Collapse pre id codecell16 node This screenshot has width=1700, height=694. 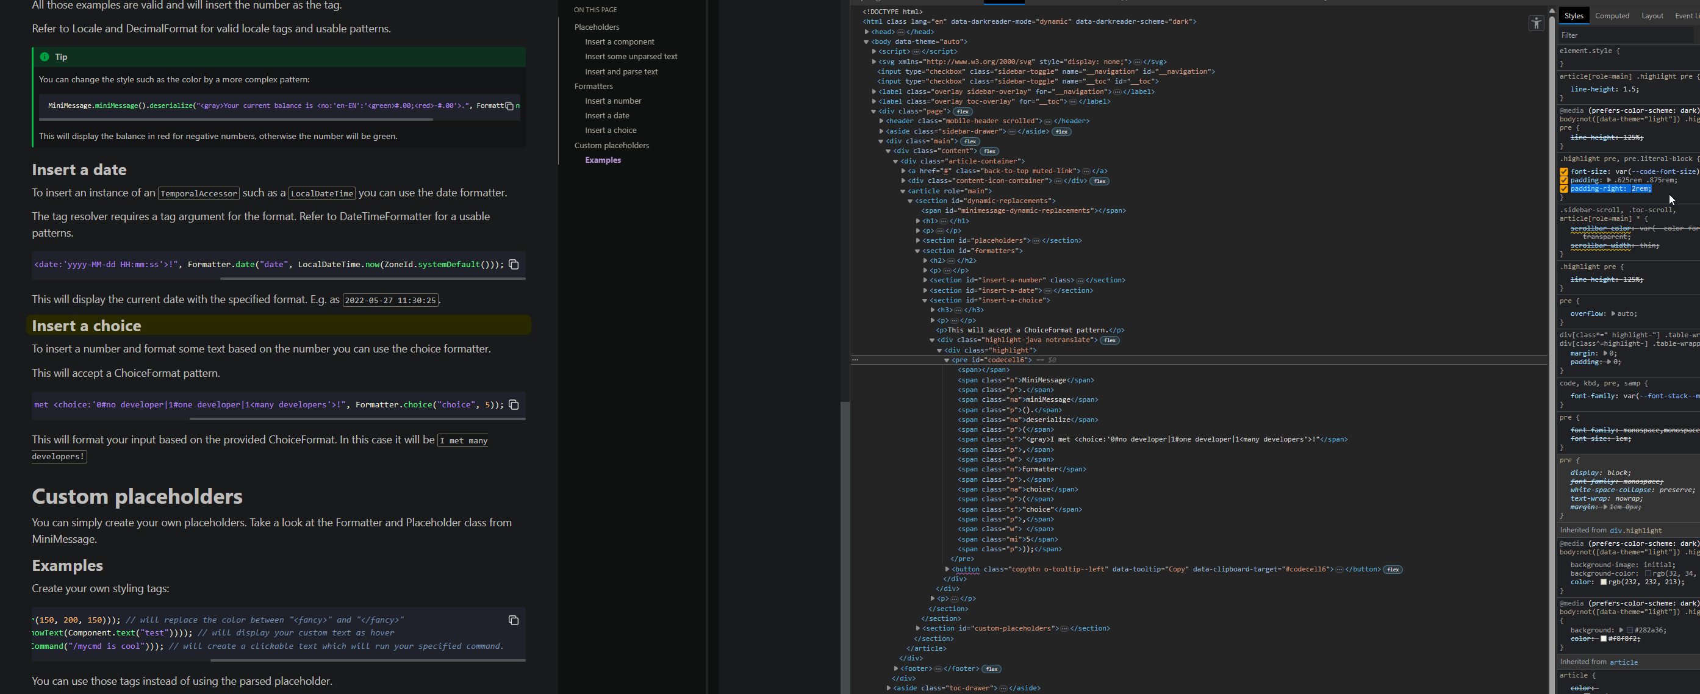click(x=946, y=360)
